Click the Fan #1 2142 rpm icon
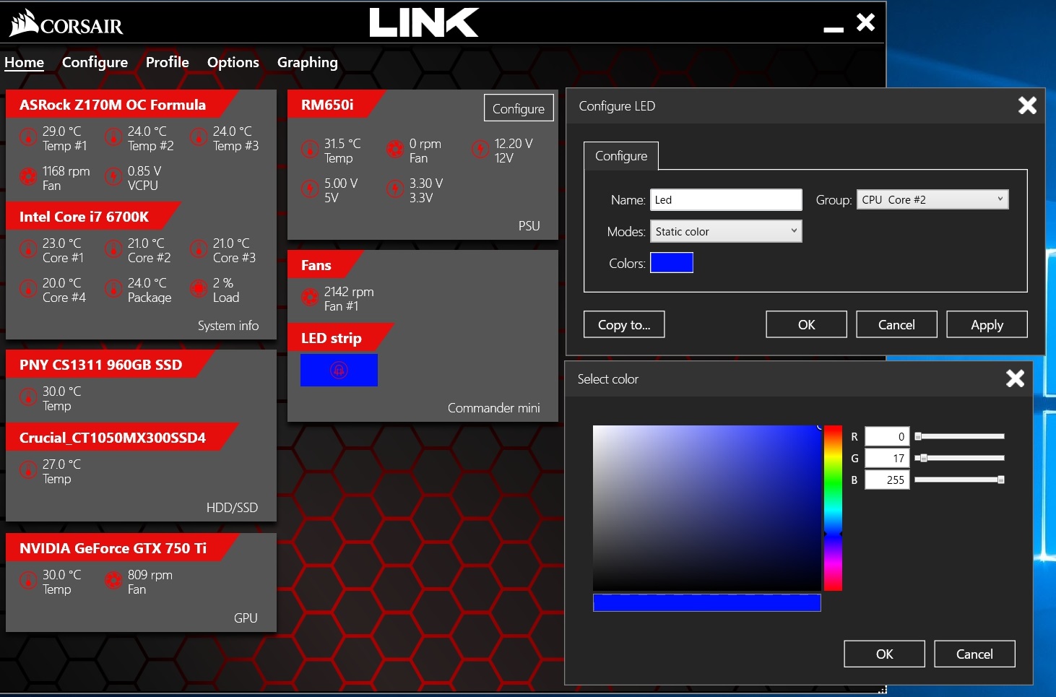 [x=310, y=297]
